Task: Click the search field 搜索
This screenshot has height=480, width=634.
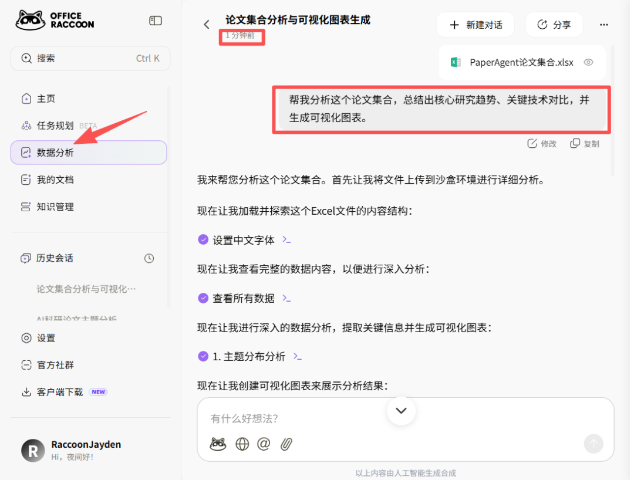Action: pos(90,58)
